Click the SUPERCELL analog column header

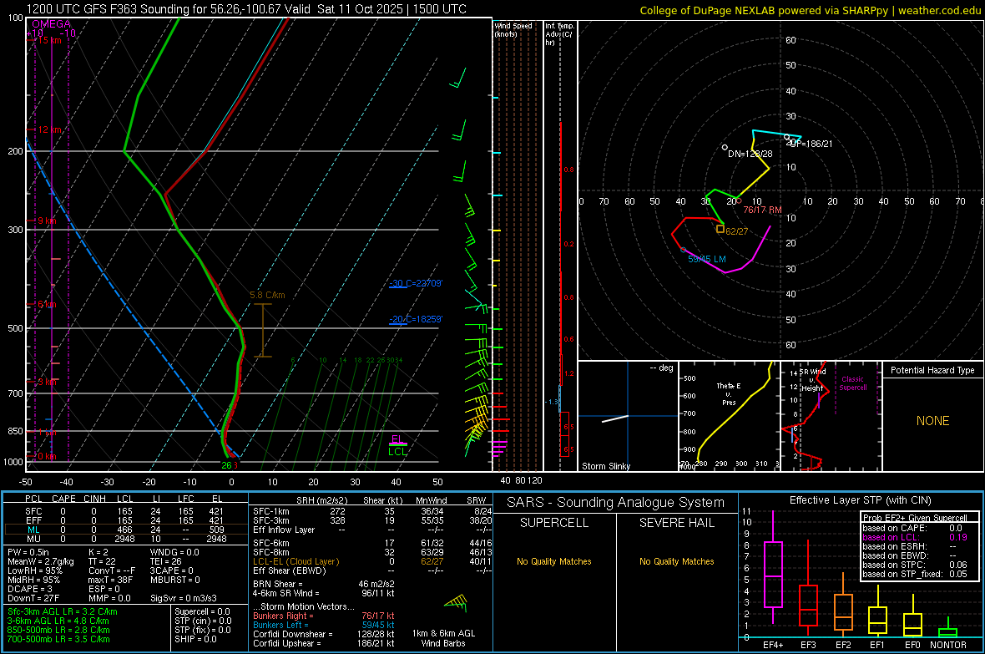554,523
